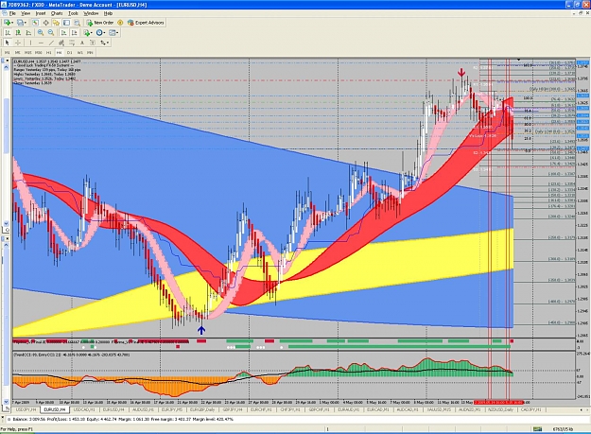Switch timeframe to M5

pyautogui.click(x=17, y=53)
